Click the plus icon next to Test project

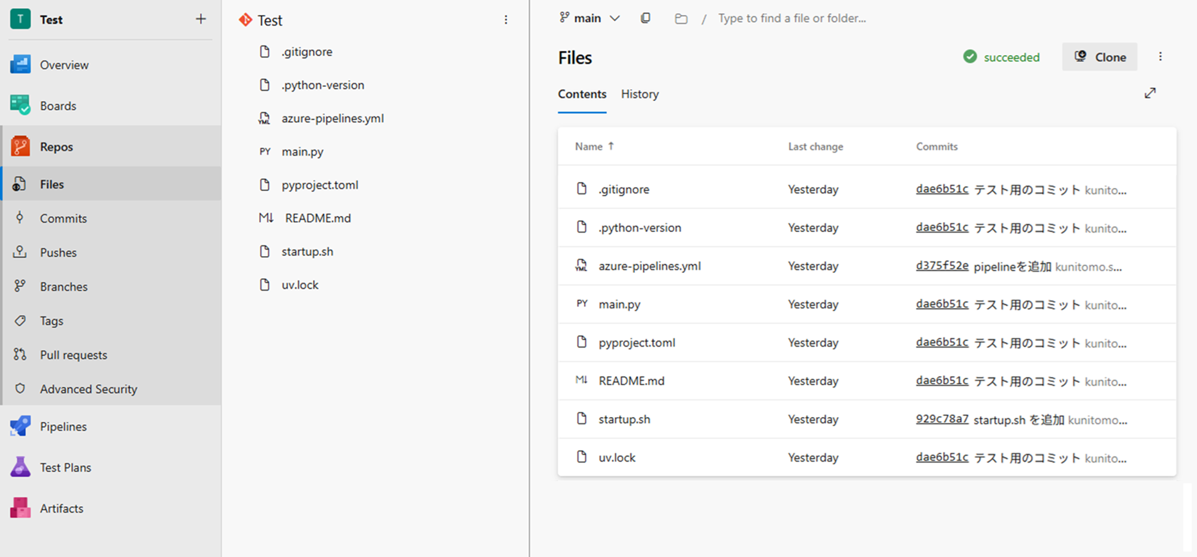200,19
